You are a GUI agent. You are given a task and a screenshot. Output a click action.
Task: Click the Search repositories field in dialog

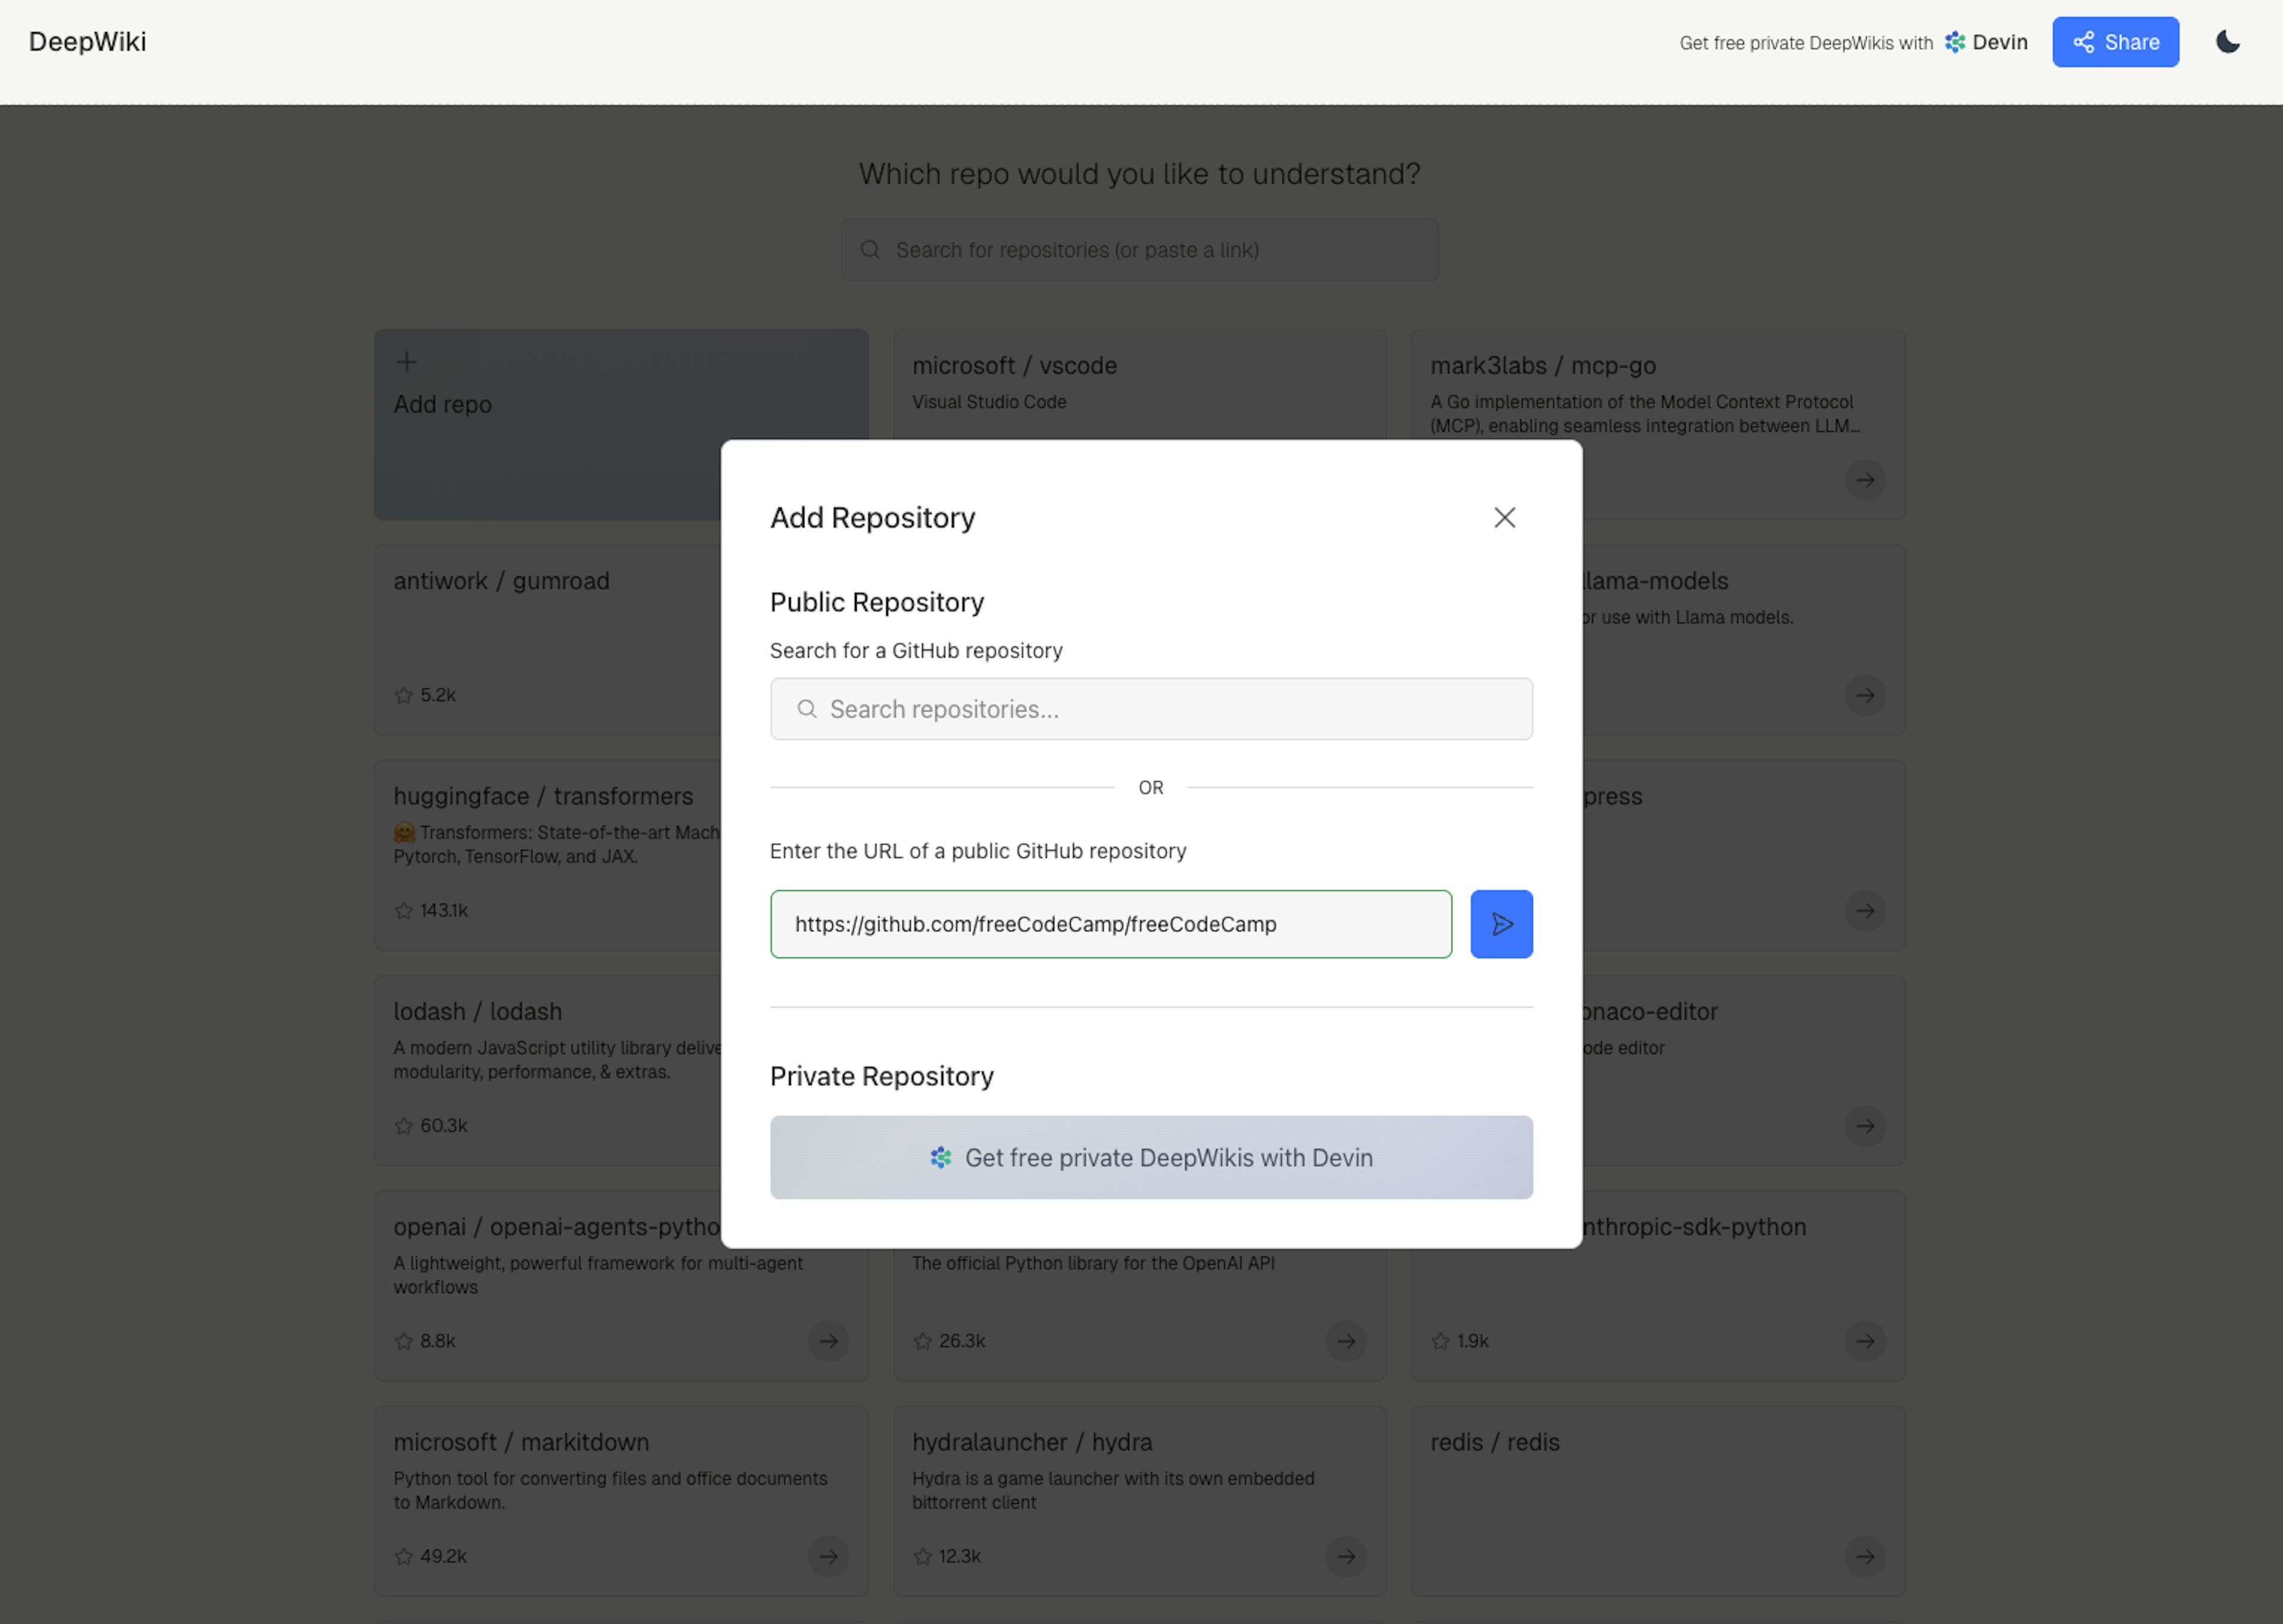[x=1150, y=709]
